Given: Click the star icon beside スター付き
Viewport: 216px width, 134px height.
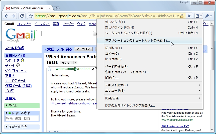Looking at the screenshot, I should 23,60.
